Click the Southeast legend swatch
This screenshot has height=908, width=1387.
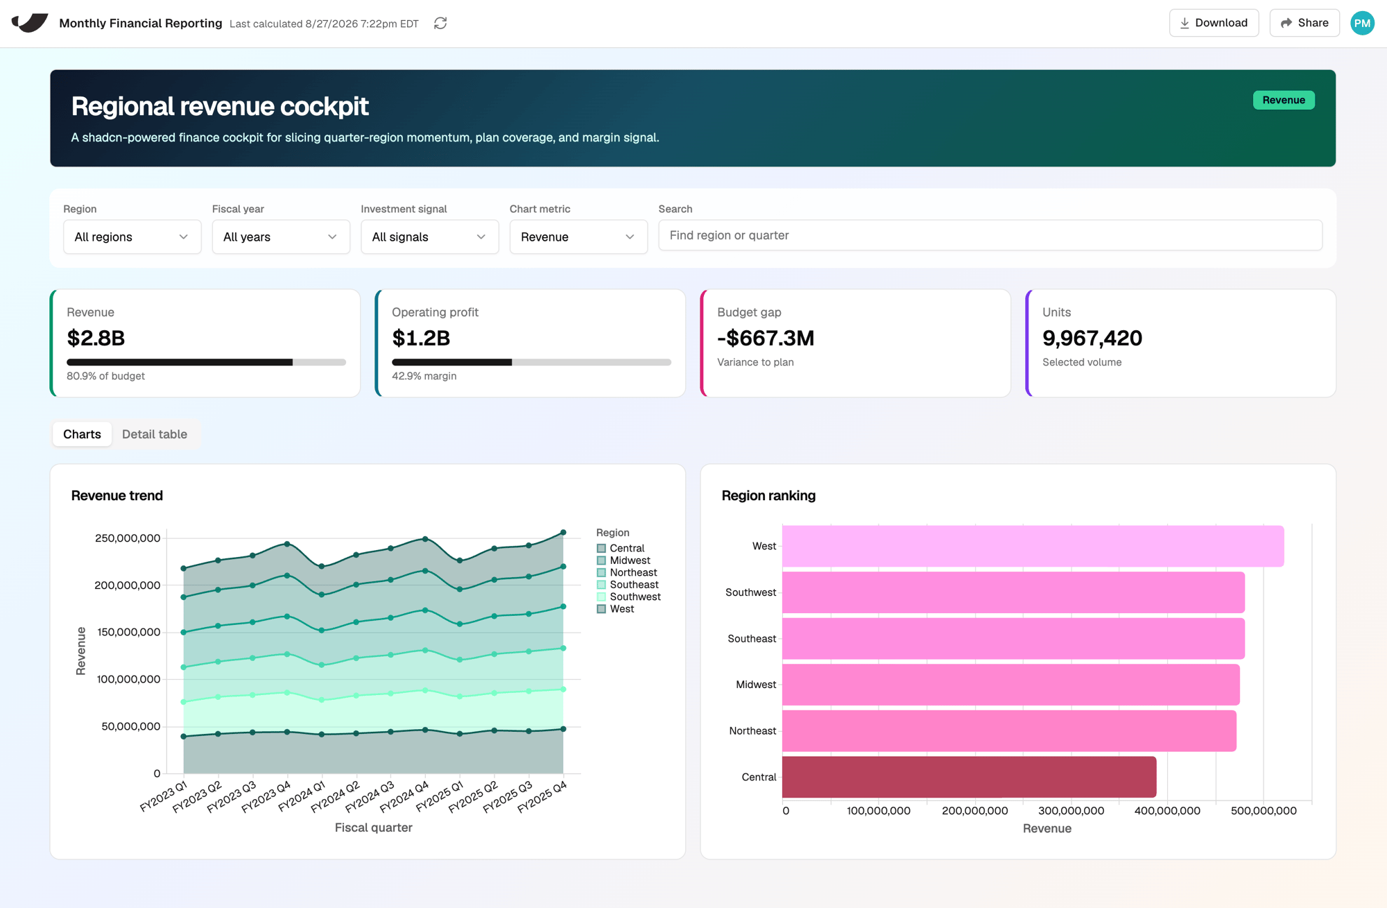[x=601, y=585]
